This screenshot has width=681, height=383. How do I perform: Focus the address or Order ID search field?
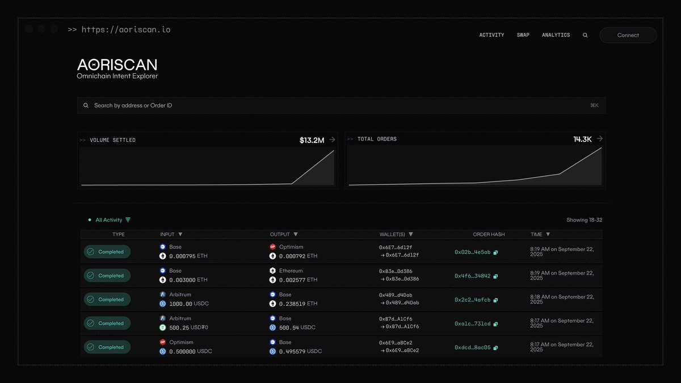341,106
